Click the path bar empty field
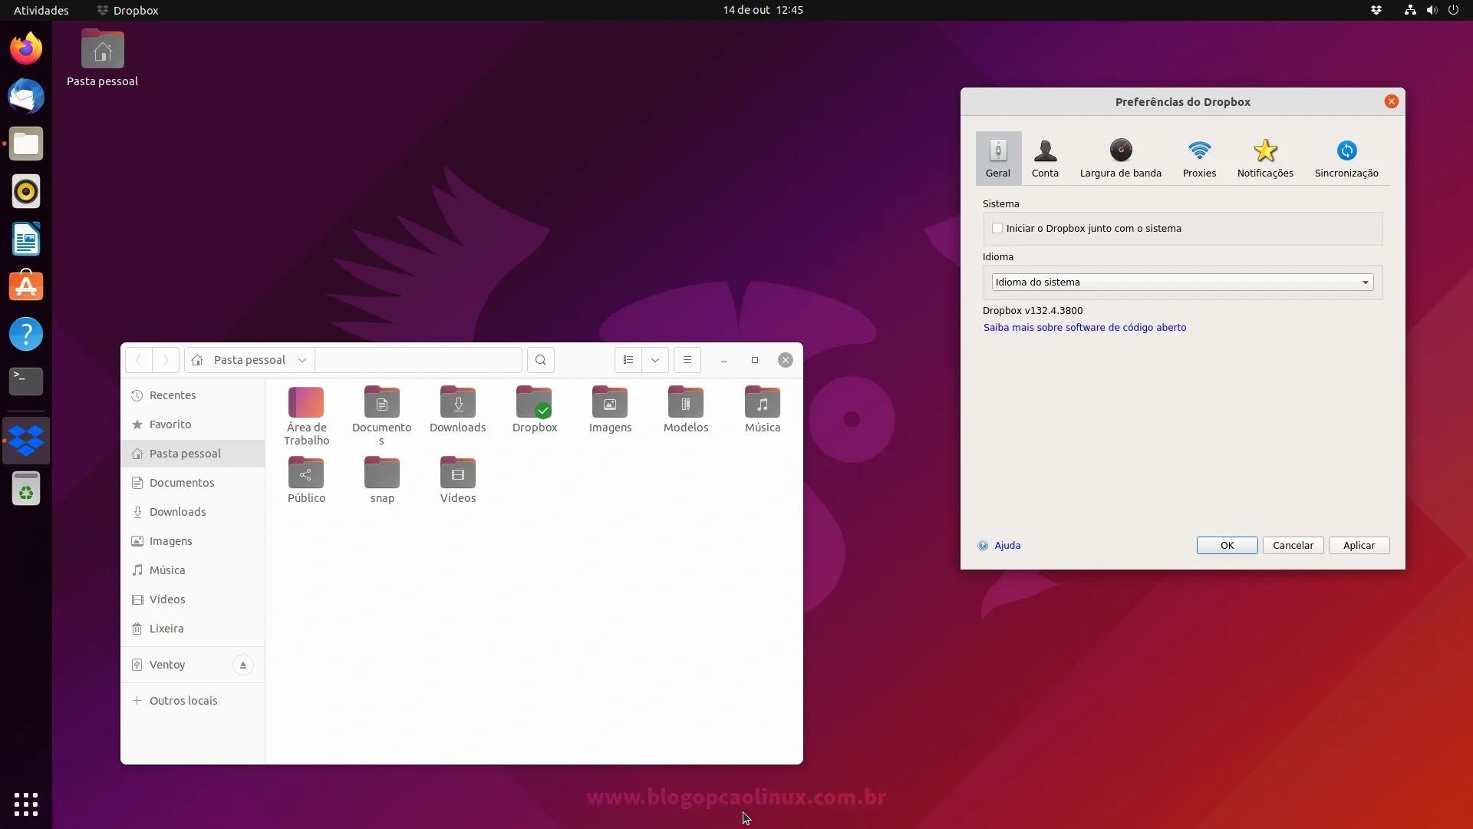This screenshot has height=829, width=1473. click(x=418, y=360)
